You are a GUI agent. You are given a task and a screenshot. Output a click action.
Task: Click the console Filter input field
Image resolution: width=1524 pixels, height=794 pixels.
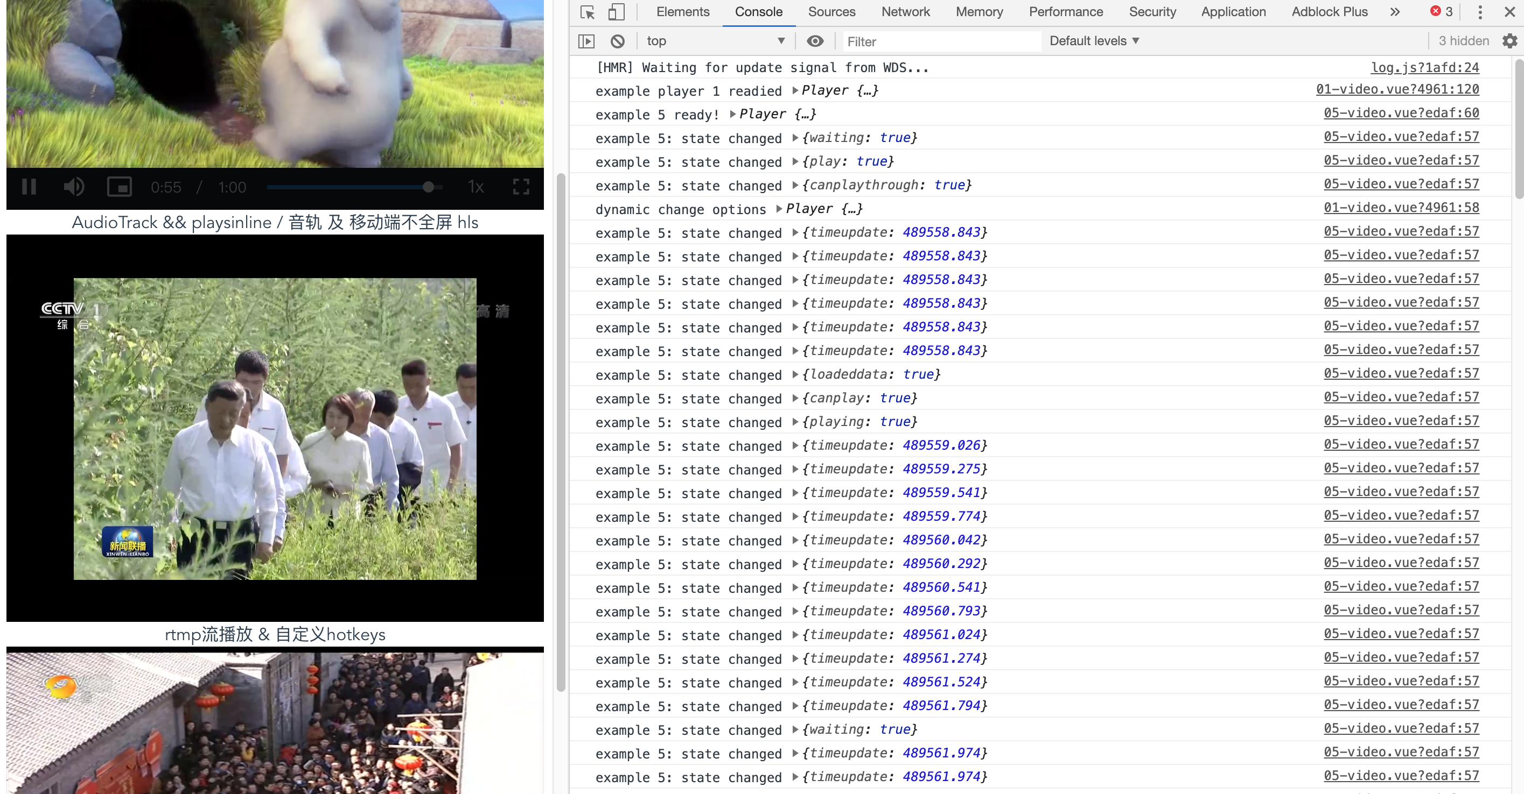(x=941, y=41)
